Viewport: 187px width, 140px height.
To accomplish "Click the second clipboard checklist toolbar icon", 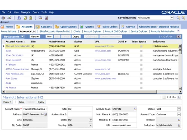I will (x=31, y=18).
